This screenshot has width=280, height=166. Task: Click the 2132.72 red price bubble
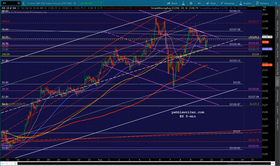pos(267,65)
